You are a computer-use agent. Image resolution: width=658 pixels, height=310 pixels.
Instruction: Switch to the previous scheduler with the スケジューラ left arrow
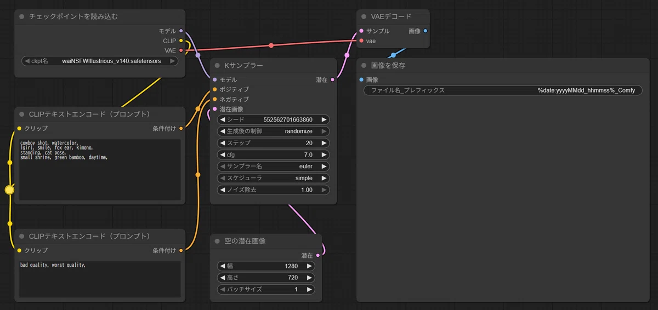(x=223, y=178)
